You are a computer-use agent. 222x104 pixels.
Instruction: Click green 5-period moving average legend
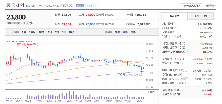(8, 41)
